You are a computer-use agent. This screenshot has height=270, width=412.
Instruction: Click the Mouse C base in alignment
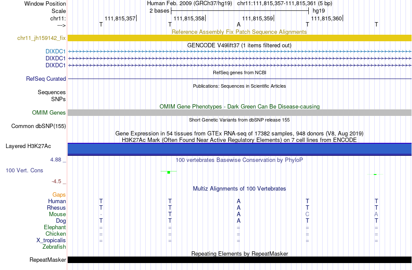(x=307, y=214)
